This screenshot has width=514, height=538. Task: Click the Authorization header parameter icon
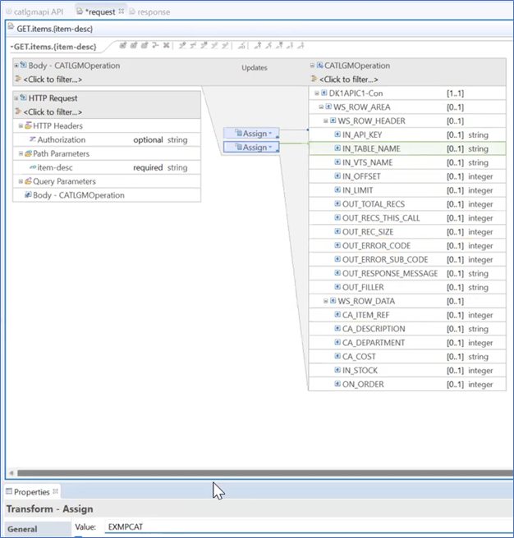click(x=33, y=139)
